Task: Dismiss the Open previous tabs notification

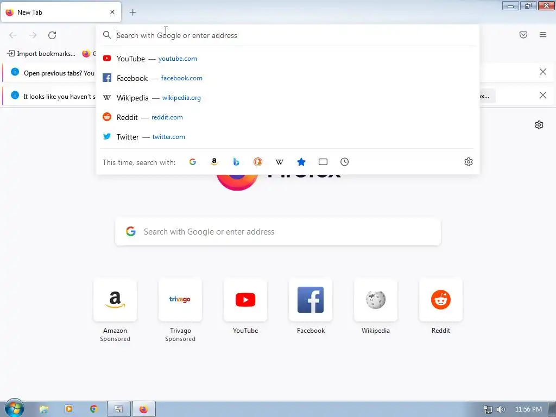Action: click(x=543, y=72)
